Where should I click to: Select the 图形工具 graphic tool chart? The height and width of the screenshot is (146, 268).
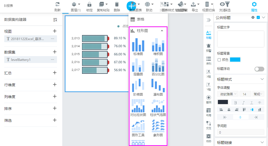pyautogui.click(x=138, y=128)
